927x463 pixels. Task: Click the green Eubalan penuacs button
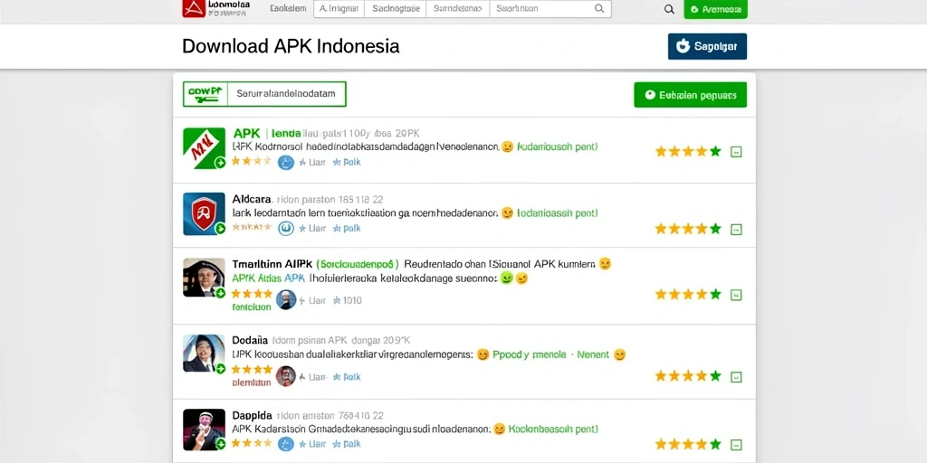point(690,94)
